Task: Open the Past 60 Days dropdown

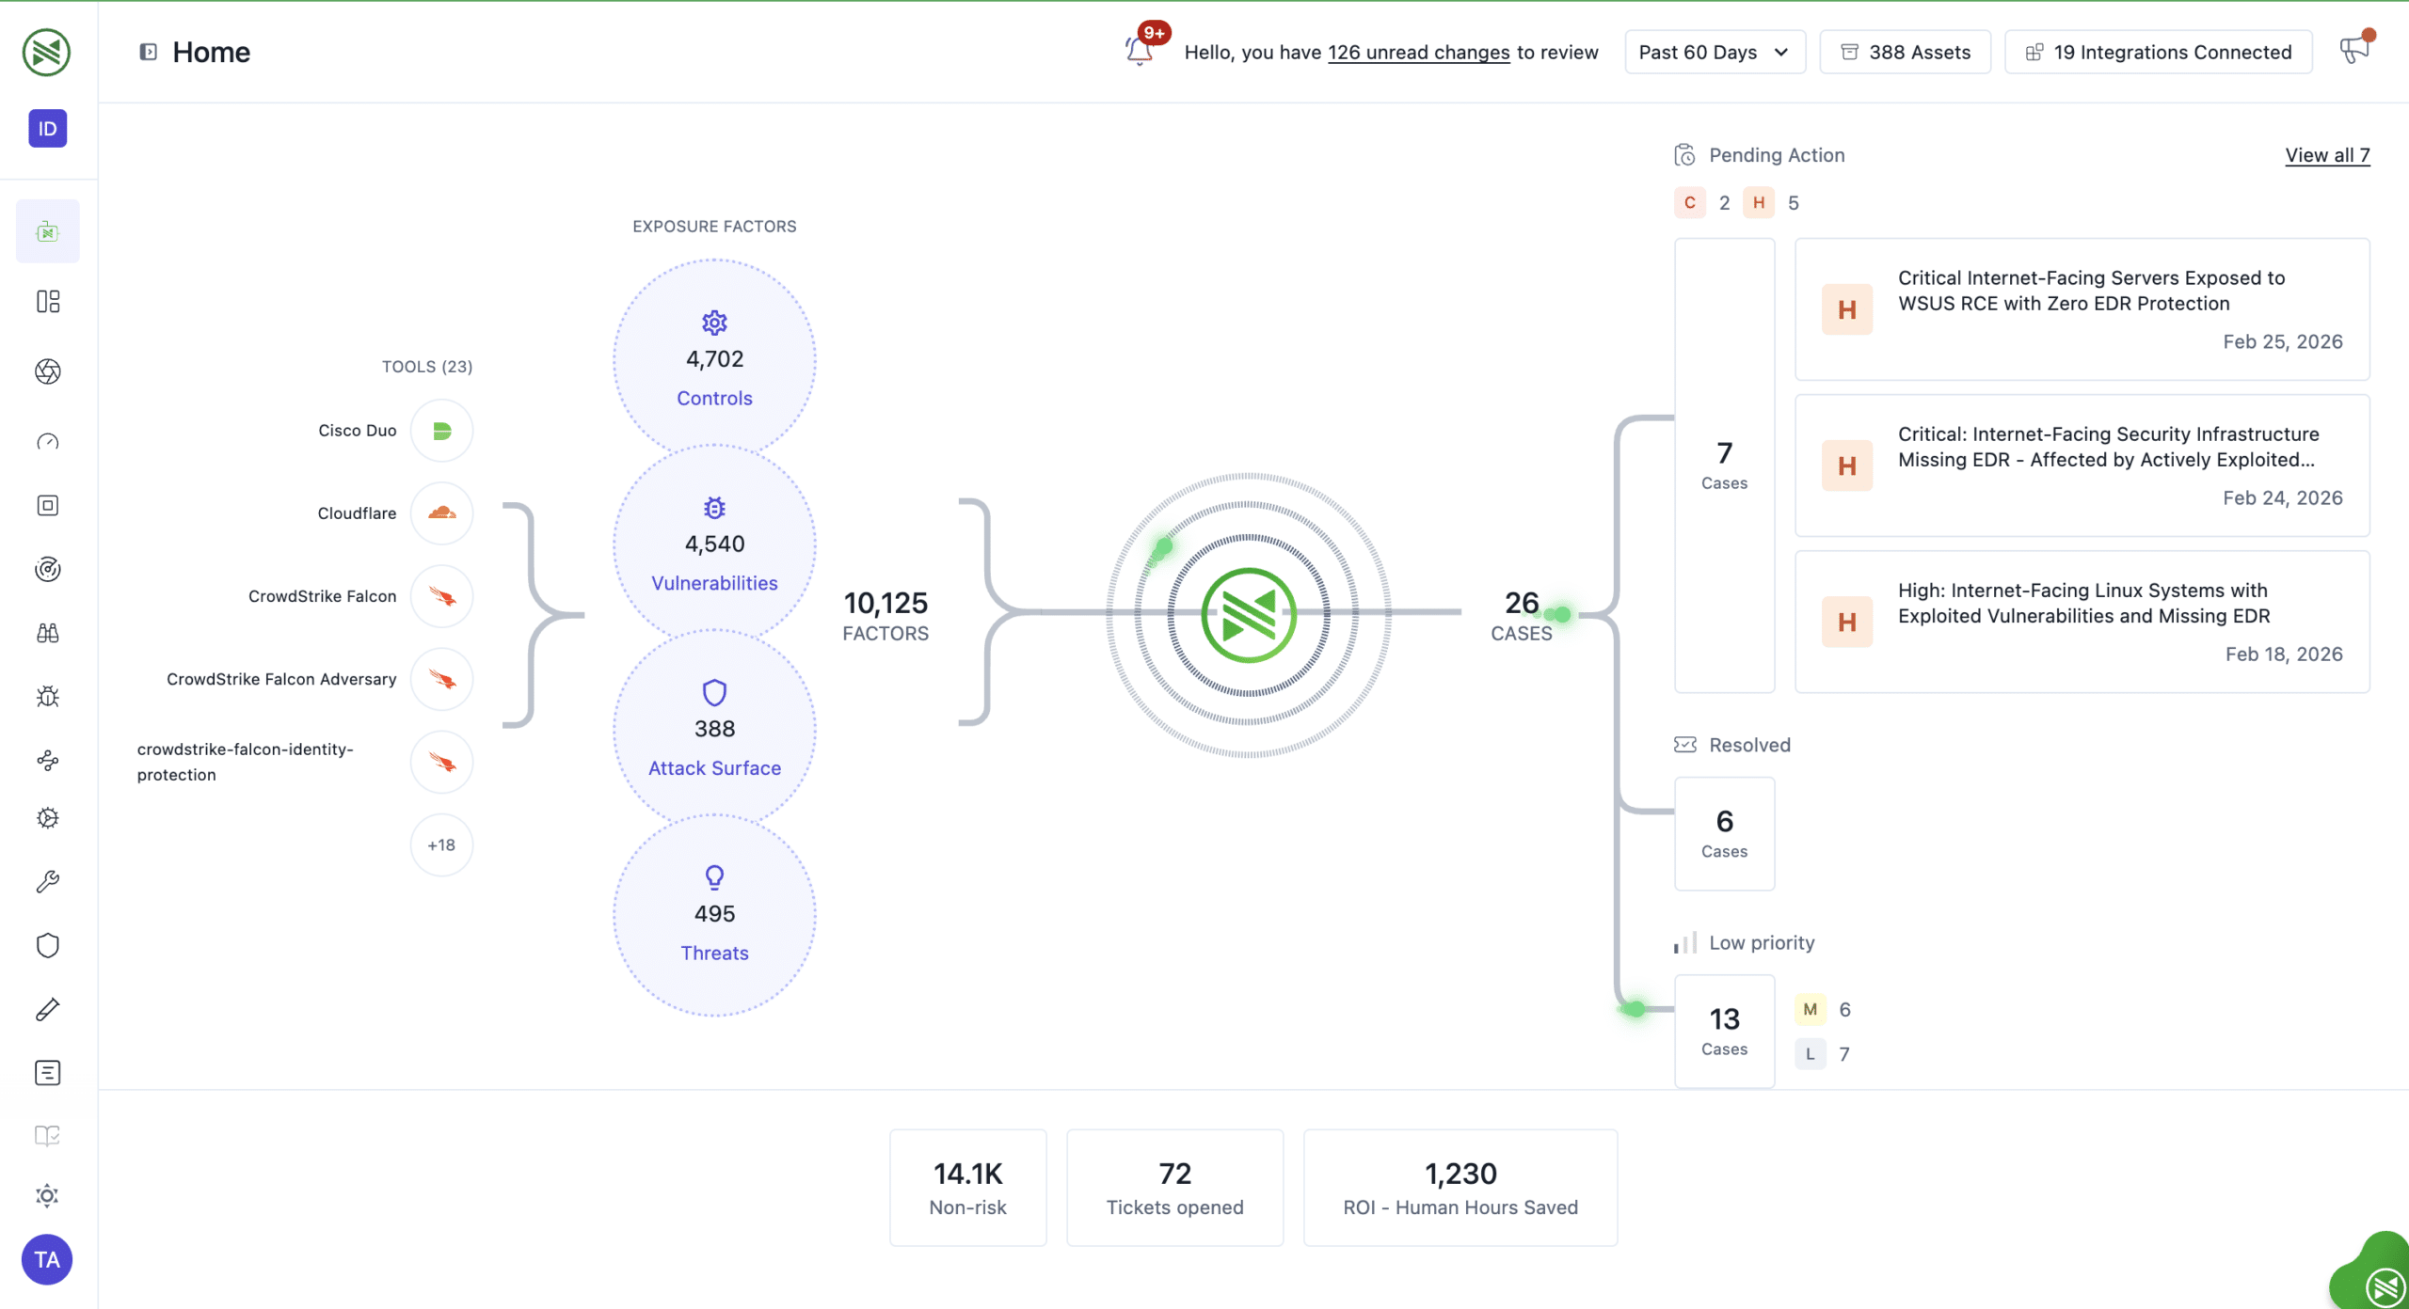Action: point(1714,53)
